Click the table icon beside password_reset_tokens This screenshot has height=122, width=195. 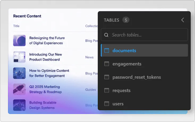[107, 77]
